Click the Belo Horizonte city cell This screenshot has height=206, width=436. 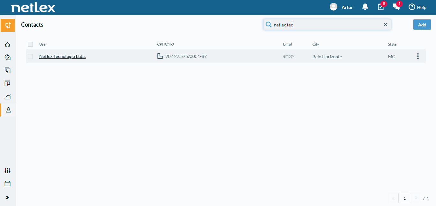pyautogui.click(x=327, y=57)
